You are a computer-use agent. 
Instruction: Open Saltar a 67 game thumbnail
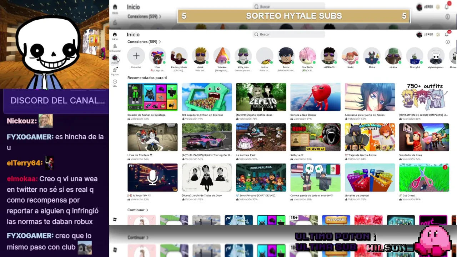(x=315, y=137)
